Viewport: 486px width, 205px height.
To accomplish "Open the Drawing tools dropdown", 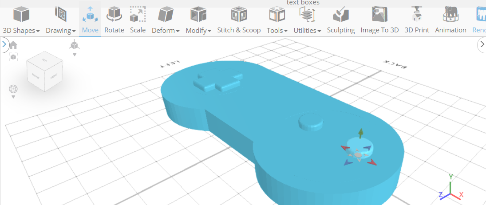I will (x=61, y=21).
